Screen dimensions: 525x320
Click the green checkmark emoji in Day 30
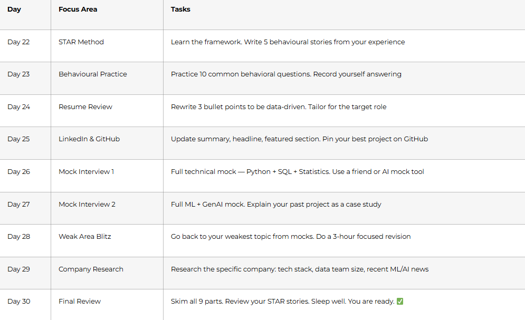(x=400, y=301)
